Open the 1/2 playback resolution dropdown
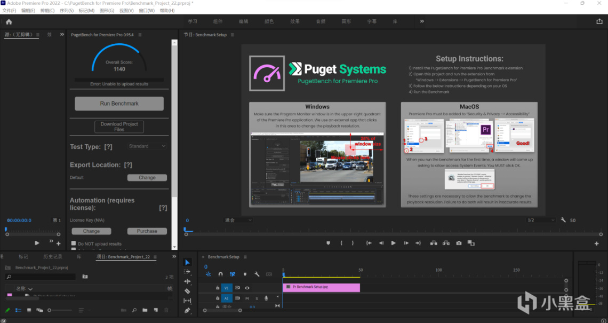Image resolution: width=608 pixels, height=323 pixels. pos(540,220)
